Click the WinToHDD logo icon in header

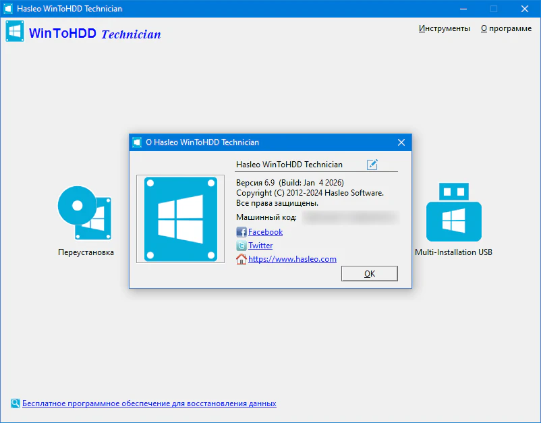pos(16,32)
